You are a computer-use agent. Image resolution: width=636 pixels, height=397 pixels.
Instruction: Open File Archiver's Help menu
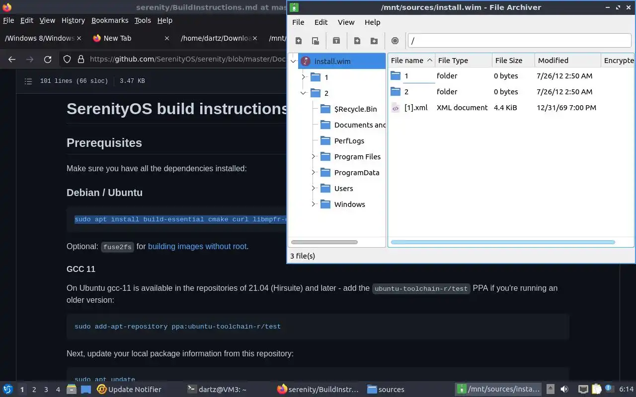point(372,22)
